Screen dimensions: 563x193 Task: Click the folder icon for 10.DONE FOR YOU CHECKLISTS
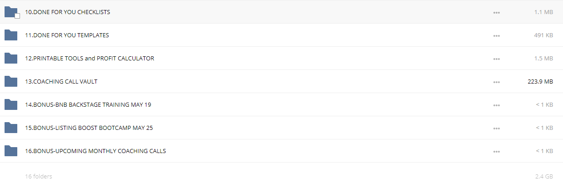10,12
